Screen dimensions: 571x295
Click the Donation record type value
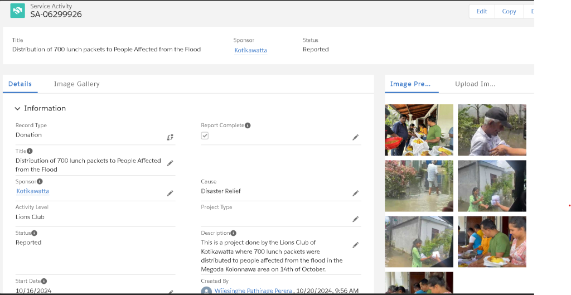[x=28, y=135]
